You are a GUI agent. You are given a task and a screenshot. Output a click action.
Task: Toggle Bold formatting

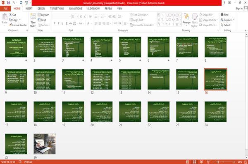[x=55, y=23]
